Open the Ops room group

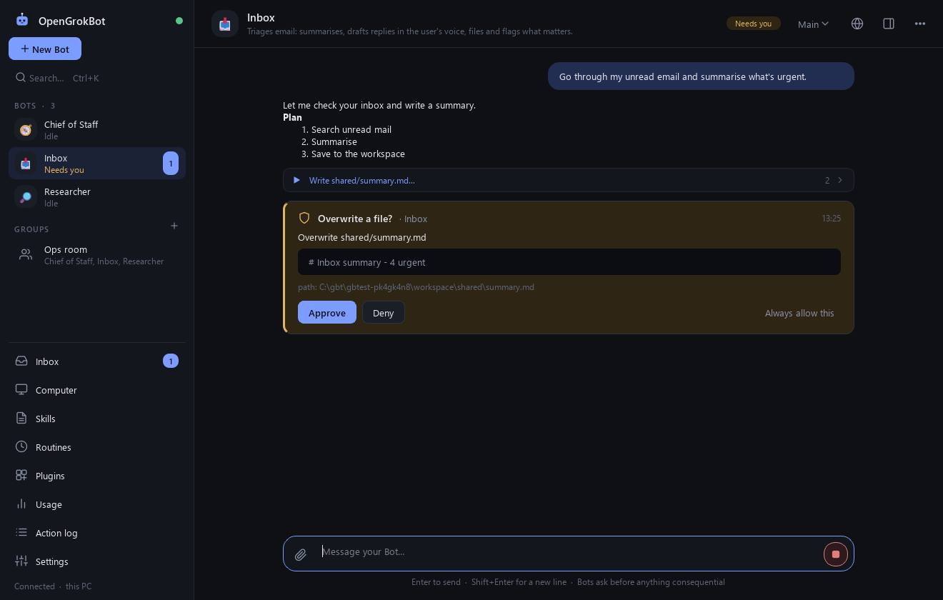click(97, 255)
